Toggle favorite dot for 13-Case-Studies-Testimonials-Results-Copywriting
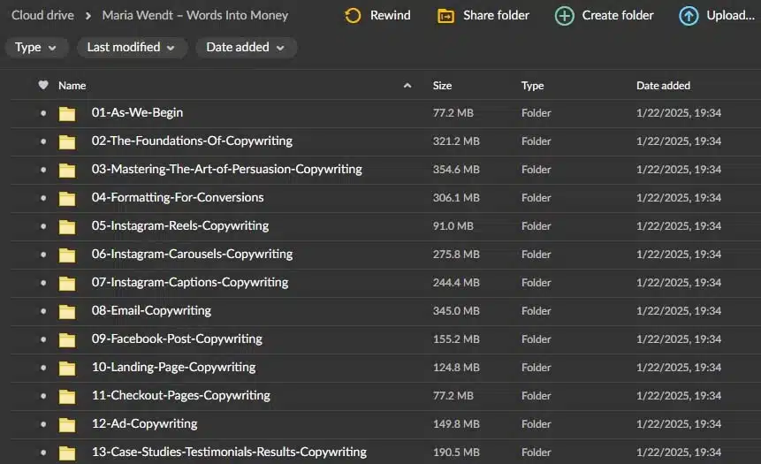 (x=43, y=453)
